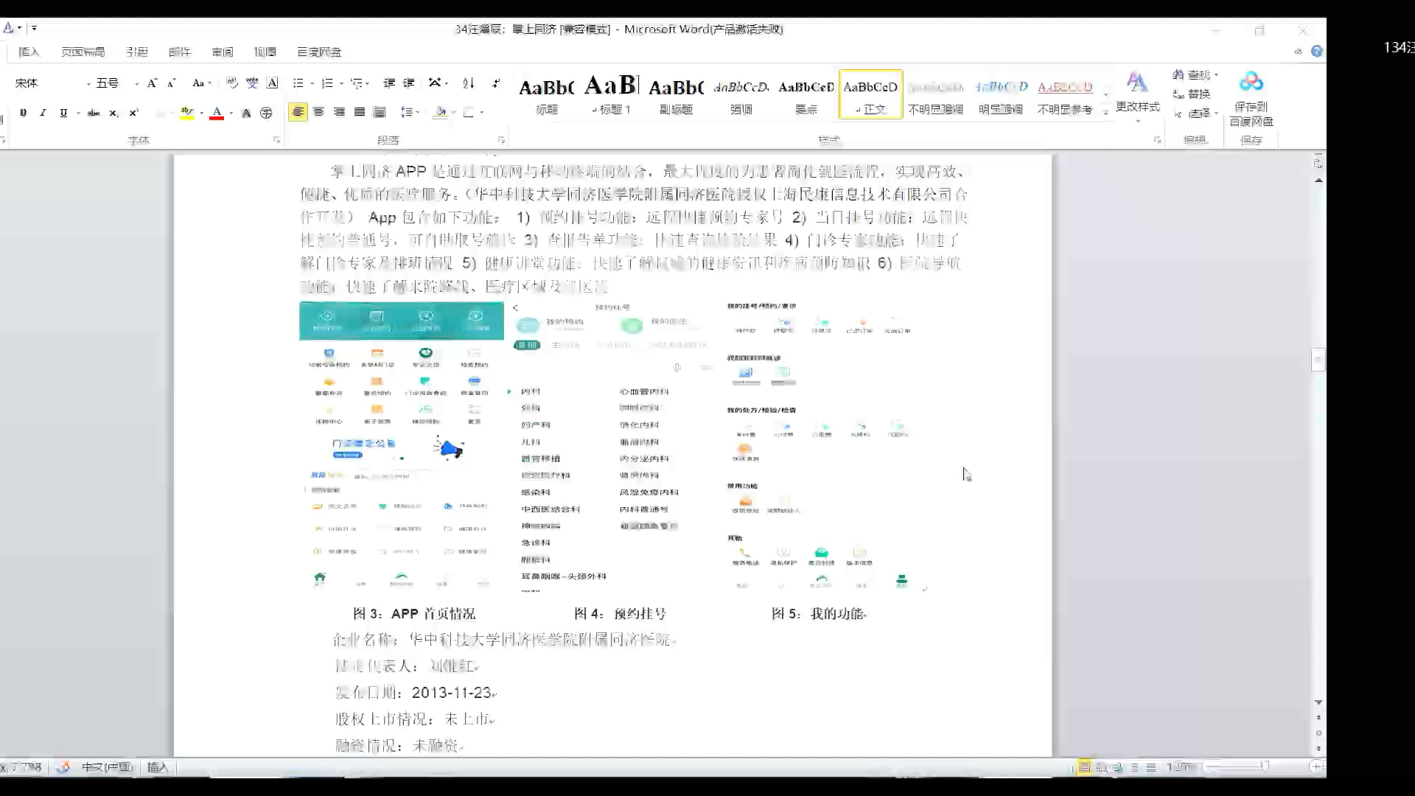Open the 引用 ribbon tab
1415x796 pixels.
[136, 52]
